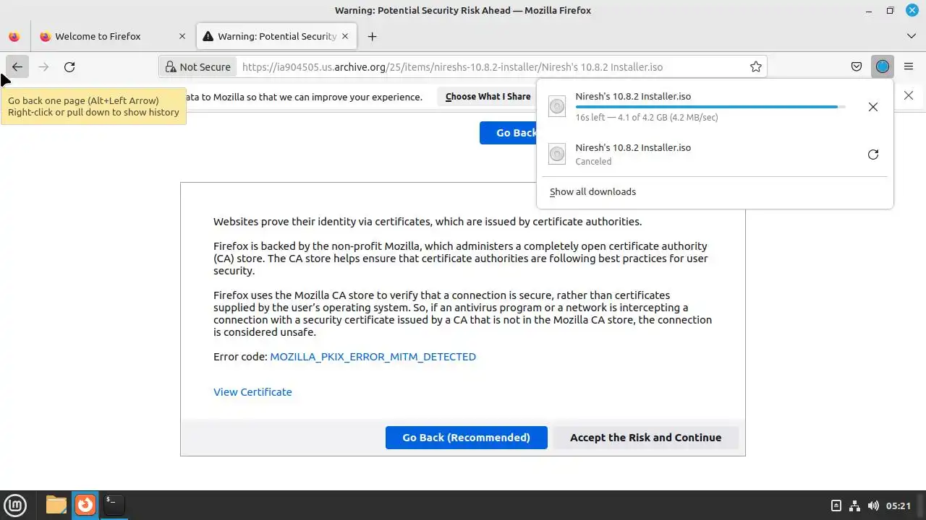Viewport: 926px width, 520px height.
Task: Click the back navigation arrow
Action: pos(17,67)
